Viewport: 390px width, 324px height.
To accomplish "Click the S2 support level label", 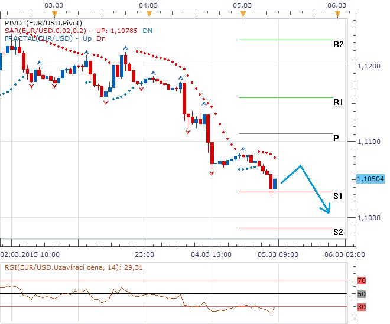I will click(338, 232).
